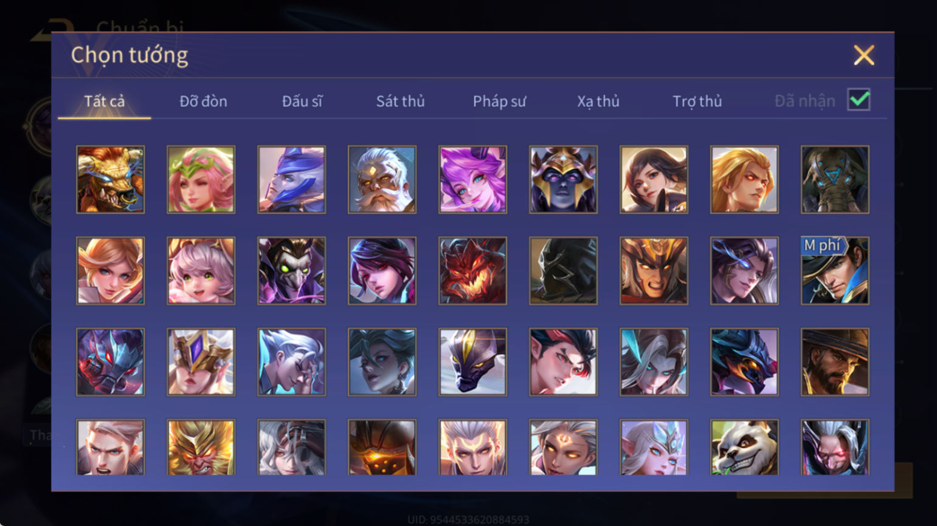
Task: Select the golden Monkey King hero
Action: tap(201, 447)
